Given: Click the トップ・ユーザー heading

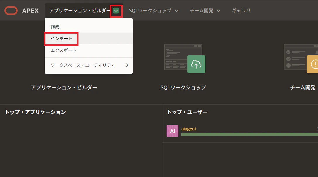Looking at the screenshot, I should [187, 112].
